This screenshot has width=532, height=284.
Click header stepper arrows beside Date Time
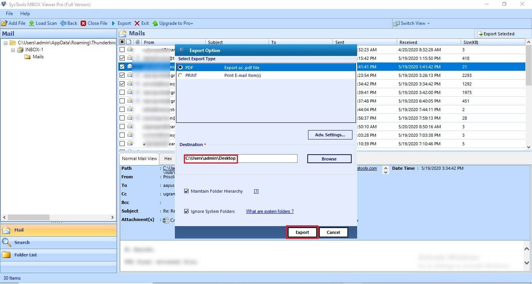[x=386, y=170]
